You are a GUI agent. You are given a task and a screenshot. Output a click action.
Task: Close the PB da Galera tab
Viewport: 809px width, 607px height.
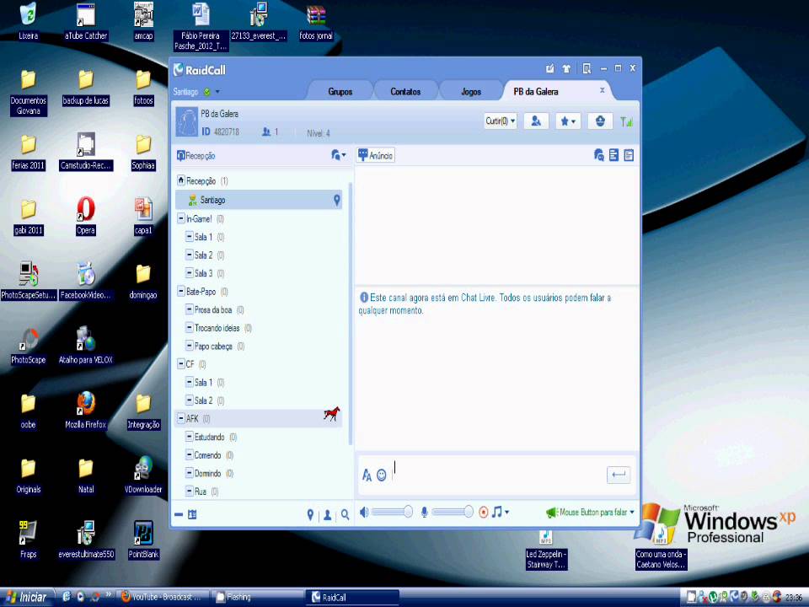point(602,90)
